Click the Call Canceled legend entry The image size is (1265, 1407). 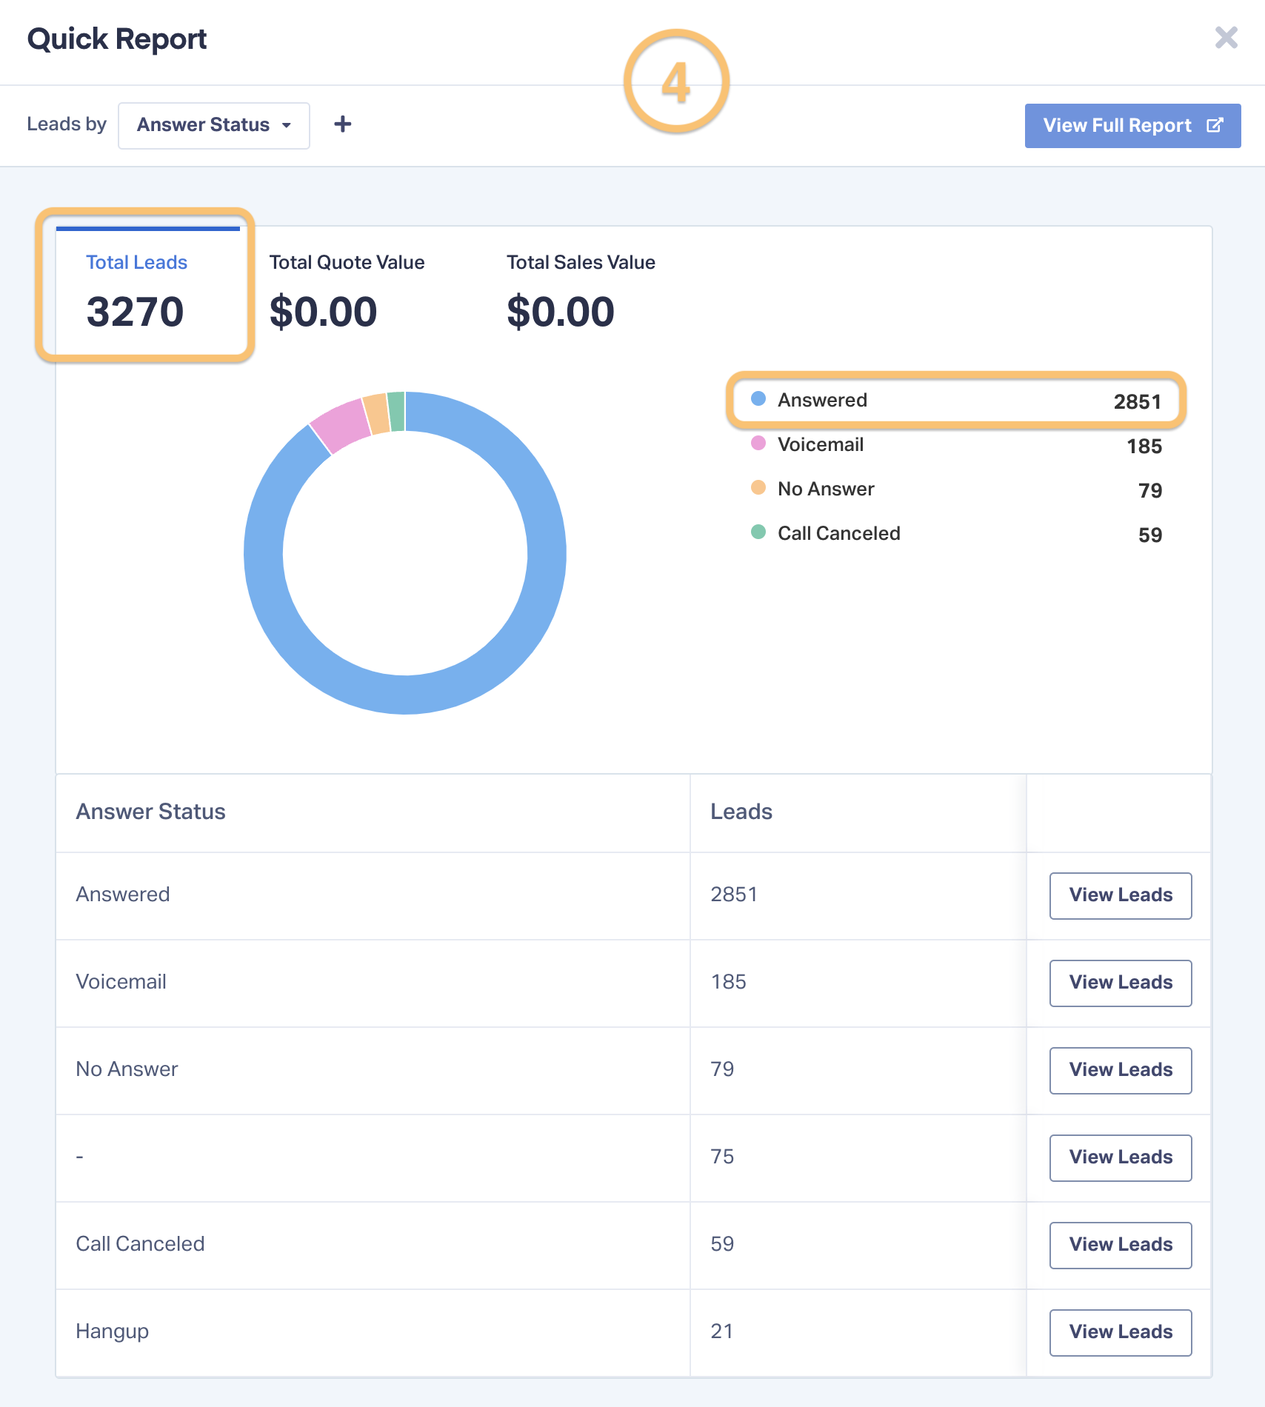pyautogui.click(x=956, y=534)
